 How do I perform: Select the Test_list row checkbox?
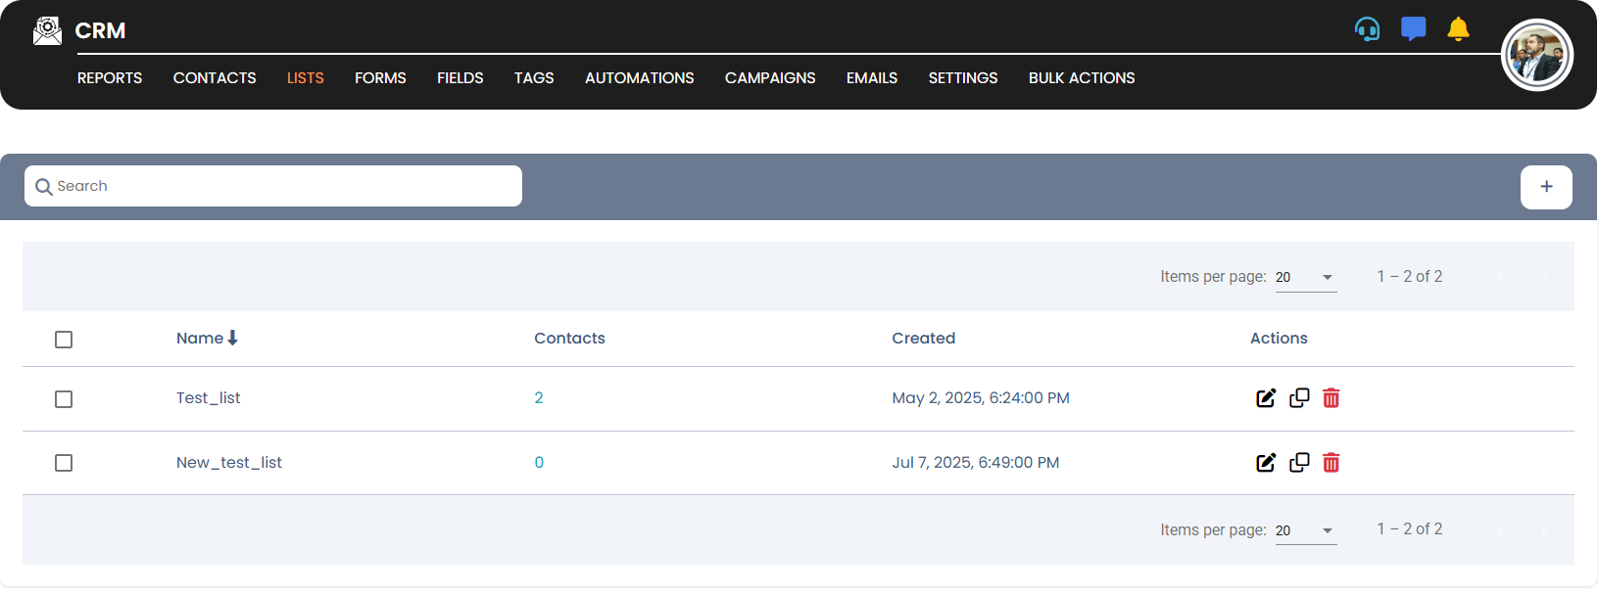64,399
